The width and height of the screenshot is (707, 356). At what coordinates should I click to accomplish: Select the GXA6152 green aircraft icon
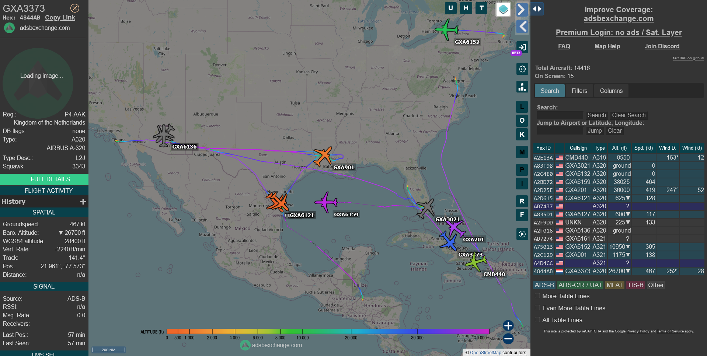pos(447,29)
